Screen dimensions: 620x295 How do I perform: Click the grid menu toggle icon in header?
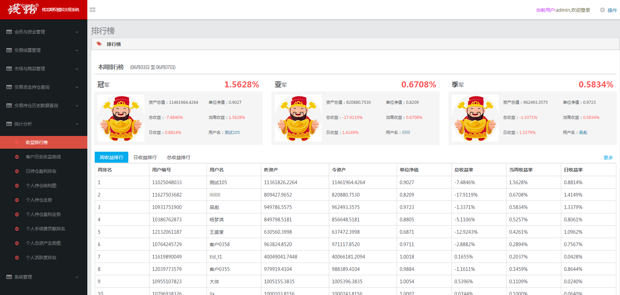(x=93, y=10)
